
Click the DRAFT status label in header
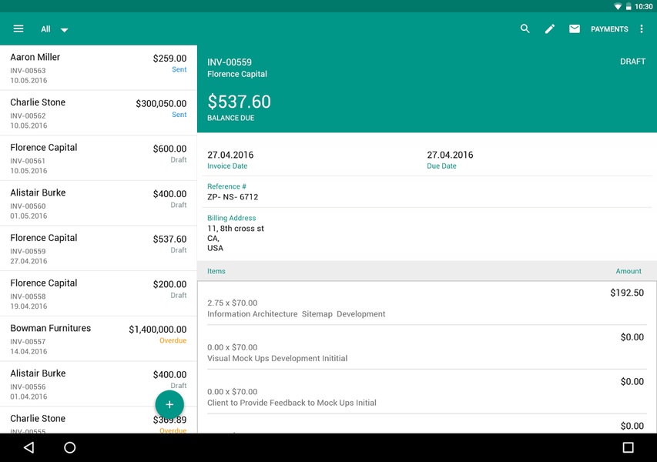pyautogui.click(x=632, y=62)
